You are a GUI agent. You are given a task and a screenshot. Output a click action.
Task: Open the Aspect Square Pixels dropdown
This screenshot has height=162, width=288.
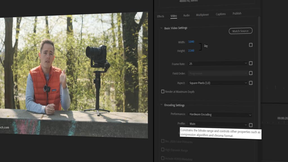click(x=218, y=83)
